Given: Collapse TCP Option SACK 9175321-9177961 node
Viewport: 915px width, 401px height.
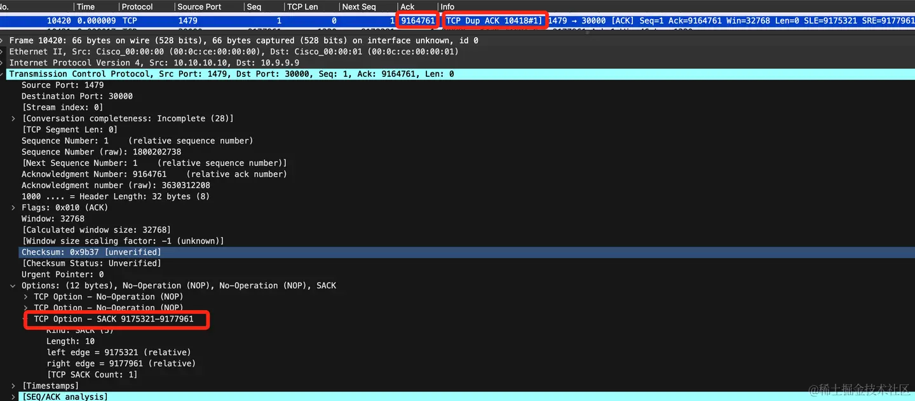Looking at the screenshot, I should pos(26,319).
